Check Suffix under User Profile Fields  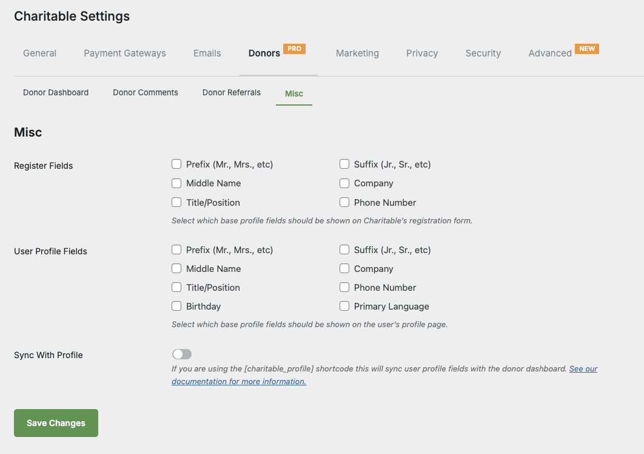(x=344, y=249)
